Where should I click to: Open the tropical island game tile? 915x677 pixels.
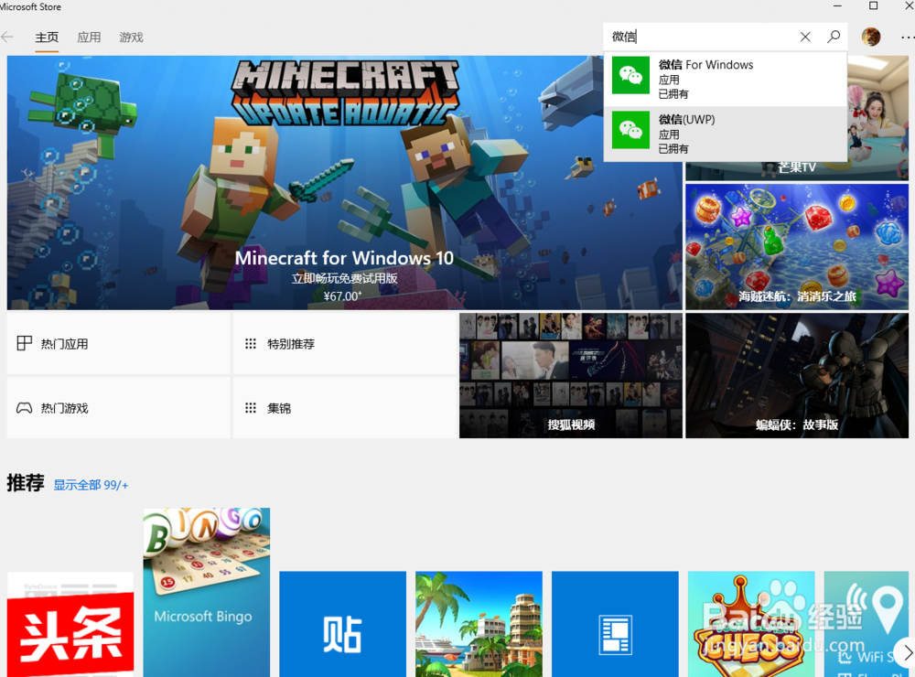point(479,624)
